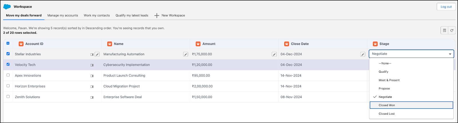
Task: Choose Closed Won stage option
Action: pyautogui.click(x=411, y=105)
